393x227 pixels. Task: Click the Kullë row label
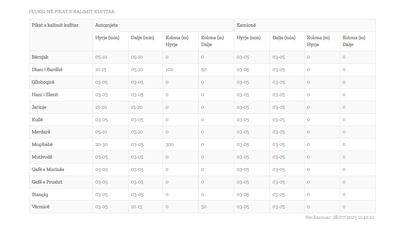[37, 120]
